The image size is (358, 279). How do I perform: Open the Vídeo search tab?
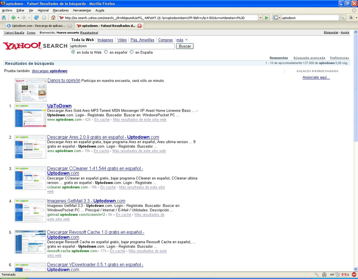click(x=122, y=40)
